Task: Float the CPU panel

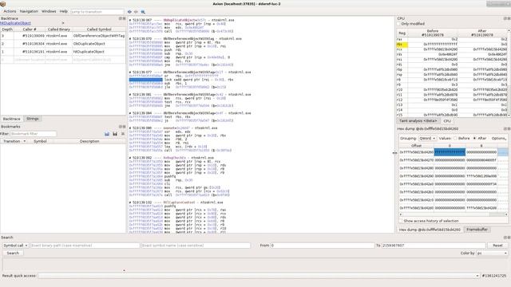Action: click(x=505, y=18)
